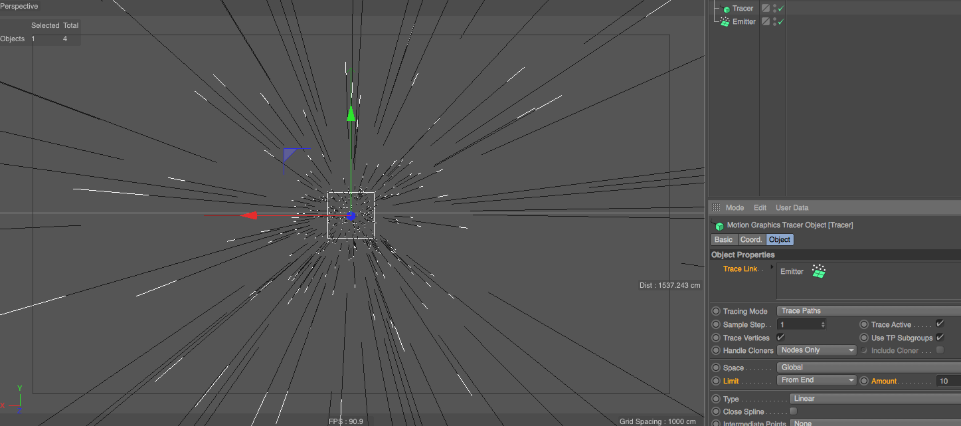Open the Space dropdown showing Global
The width and height of the screenshot is (961, 426).
pos(869,368)
